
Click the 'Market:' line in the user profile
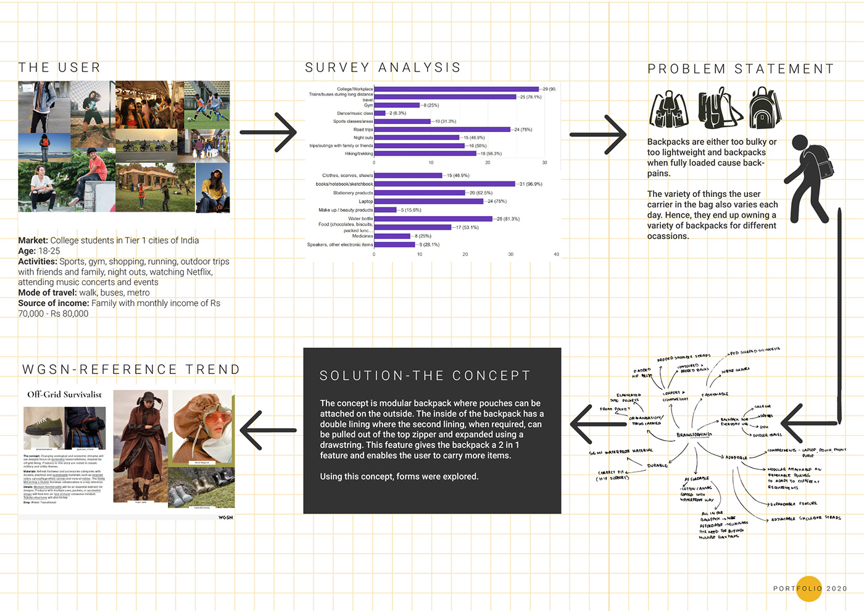point(109,240)
